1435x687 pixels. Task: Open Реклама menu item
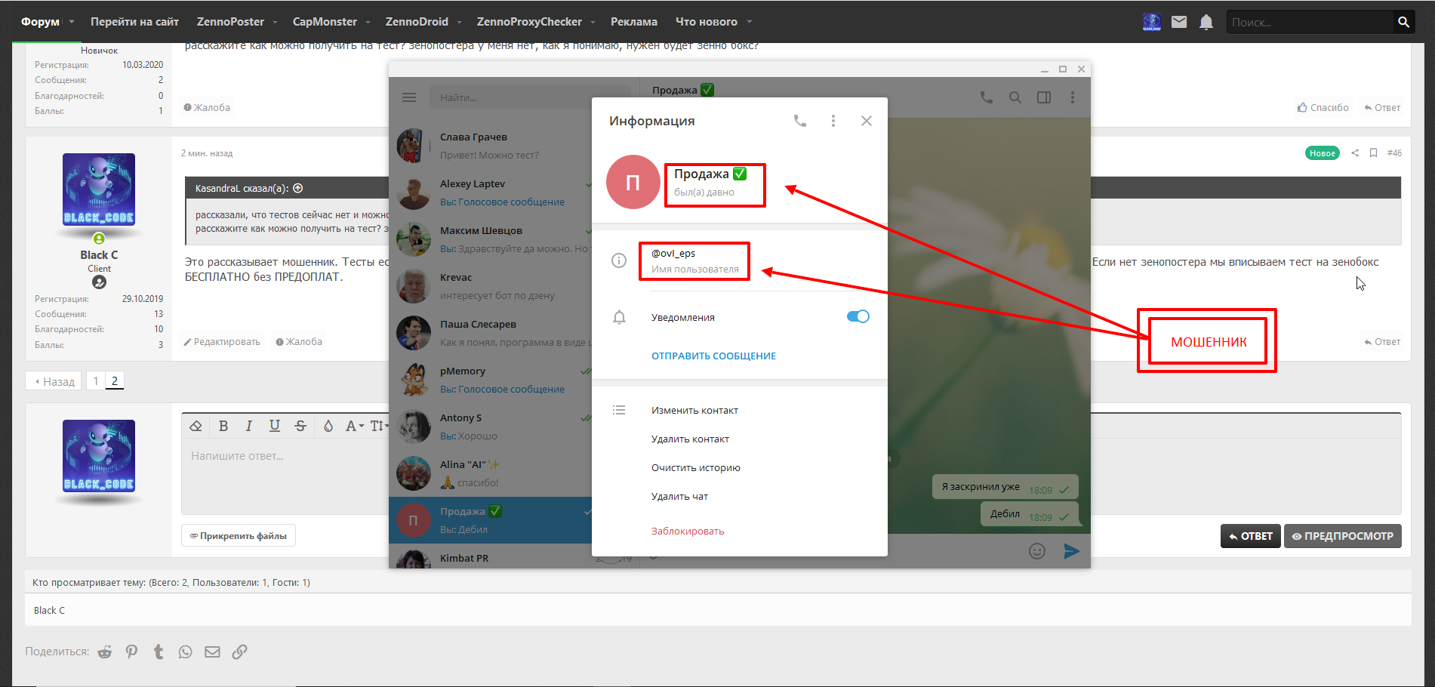634,22
